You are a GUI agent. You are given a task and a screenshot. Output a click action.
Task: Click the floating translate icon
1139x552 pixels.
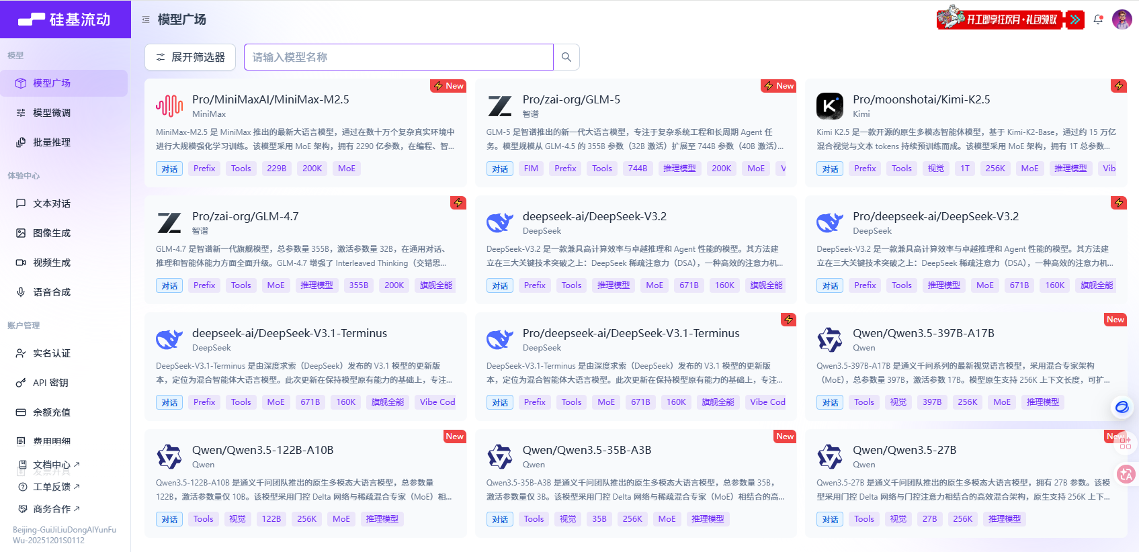pos(1126,474)
